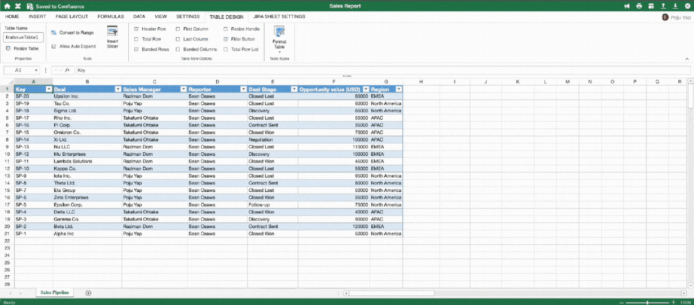694x305 pixels.
Task: Click the Insert Slicer icon
Action: coord(113,31)
